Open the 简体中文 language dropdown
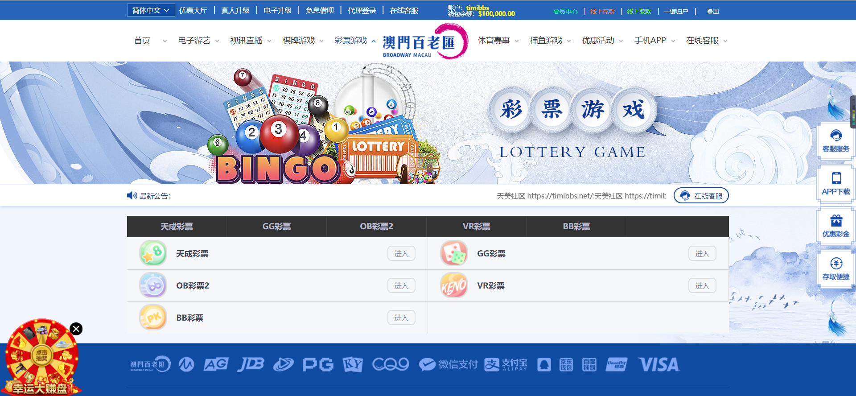Image resolution: width=856 pixels, height=396 pixels. click(x=151, y=10)
